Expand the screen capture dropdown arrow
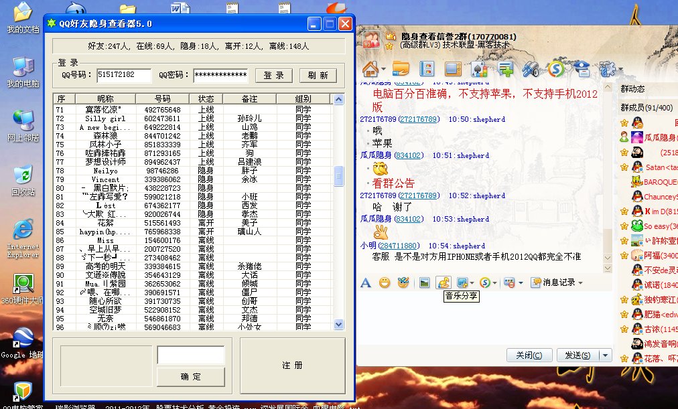This screenshot has height=409, width=678. coord(472,282)
